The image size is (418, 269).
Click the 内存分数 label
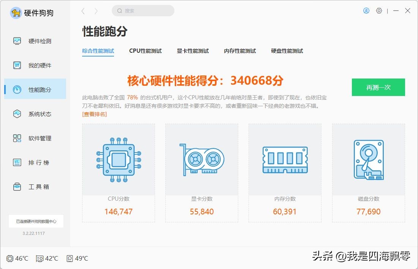point(285,199)
